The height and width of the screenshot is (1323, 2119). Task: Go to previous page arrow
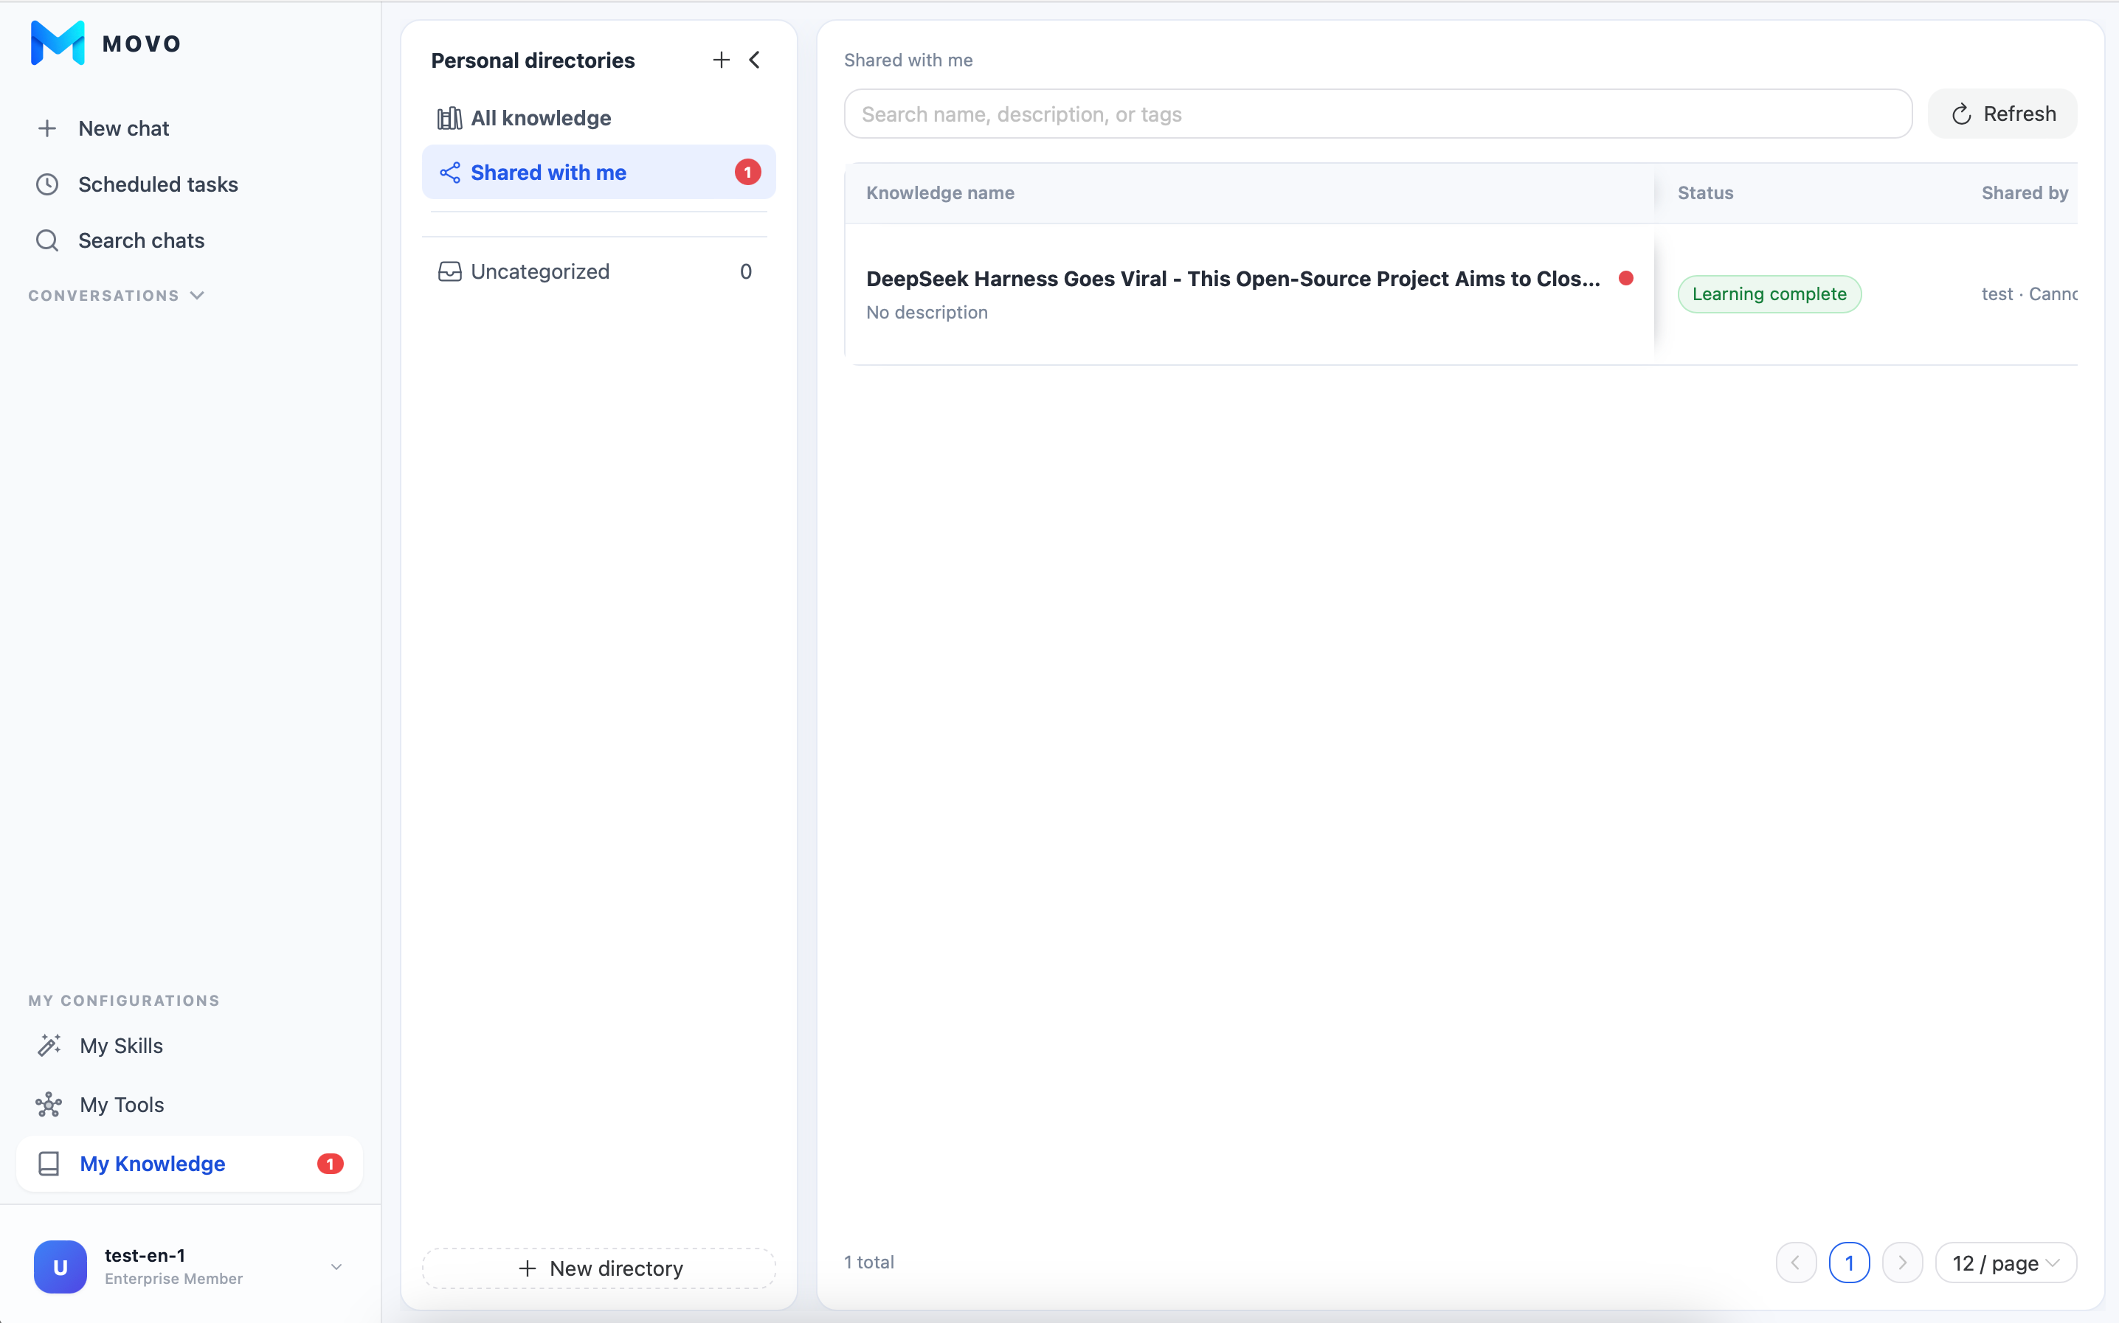pos(1796,1263)
